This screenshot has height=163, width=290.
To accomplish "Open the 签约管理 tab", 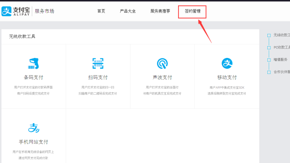I will [x=193, y=11].
